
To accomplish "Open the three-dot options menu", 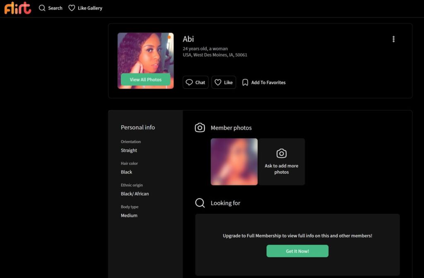I will (393, 39).
